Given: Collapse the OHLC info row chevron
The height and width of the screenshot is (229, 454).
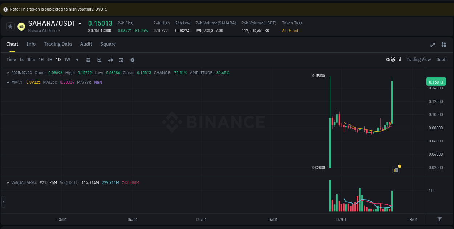Looking at the screenshot, I should click(8, 73).
